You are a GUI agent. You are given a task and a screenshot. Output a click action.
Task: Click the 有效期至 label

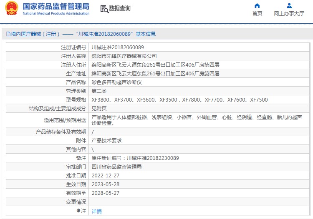pos(76,193)
